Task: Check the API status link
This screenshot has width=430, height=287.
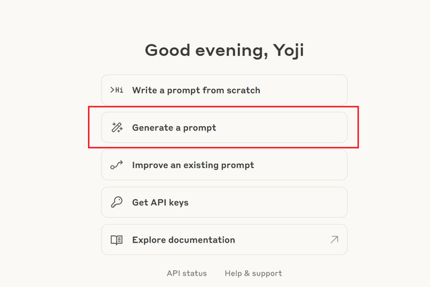Action: [x=187, y=274]
